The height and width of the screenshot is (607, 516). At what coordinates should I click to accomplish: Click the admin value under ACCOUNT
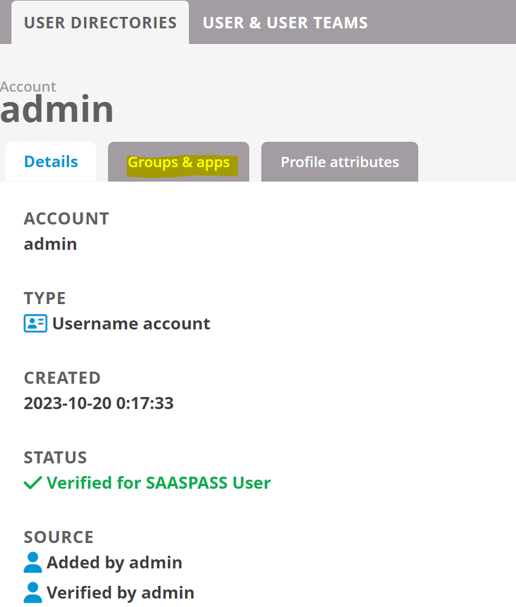click(x=50, y=244)
